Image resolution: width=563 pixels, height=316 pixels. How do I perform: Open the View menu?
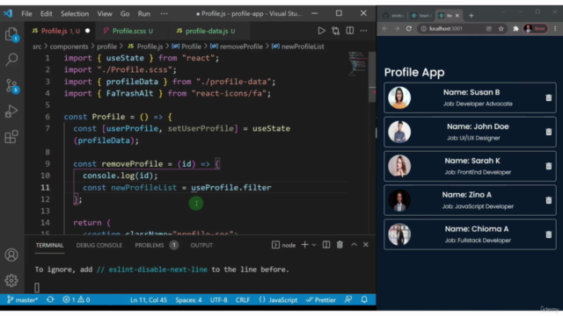tap(105, 14)
